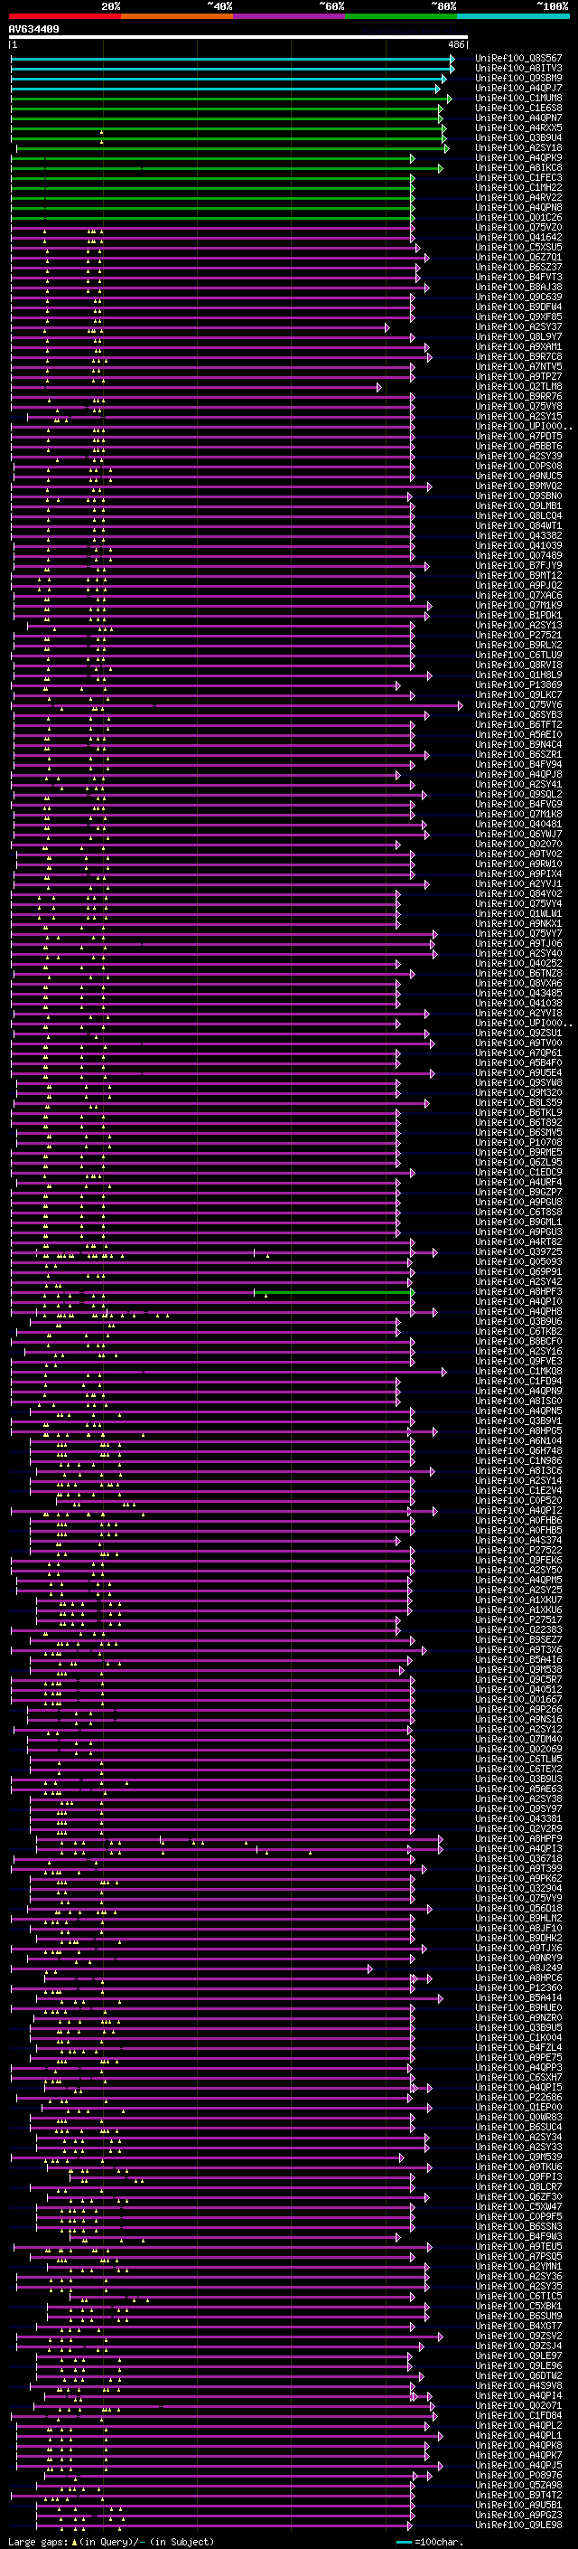This screenshot has height=2549, width=578.
Task: Click hit label UniRef100_Q9ZSU1
Action: pyautogui.click(x=518, y=1033)
